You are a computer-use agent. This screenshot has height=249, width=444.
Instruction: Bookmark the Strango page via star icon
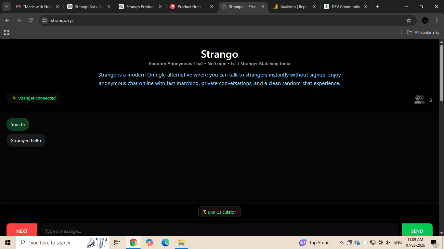tap(409, 20)
